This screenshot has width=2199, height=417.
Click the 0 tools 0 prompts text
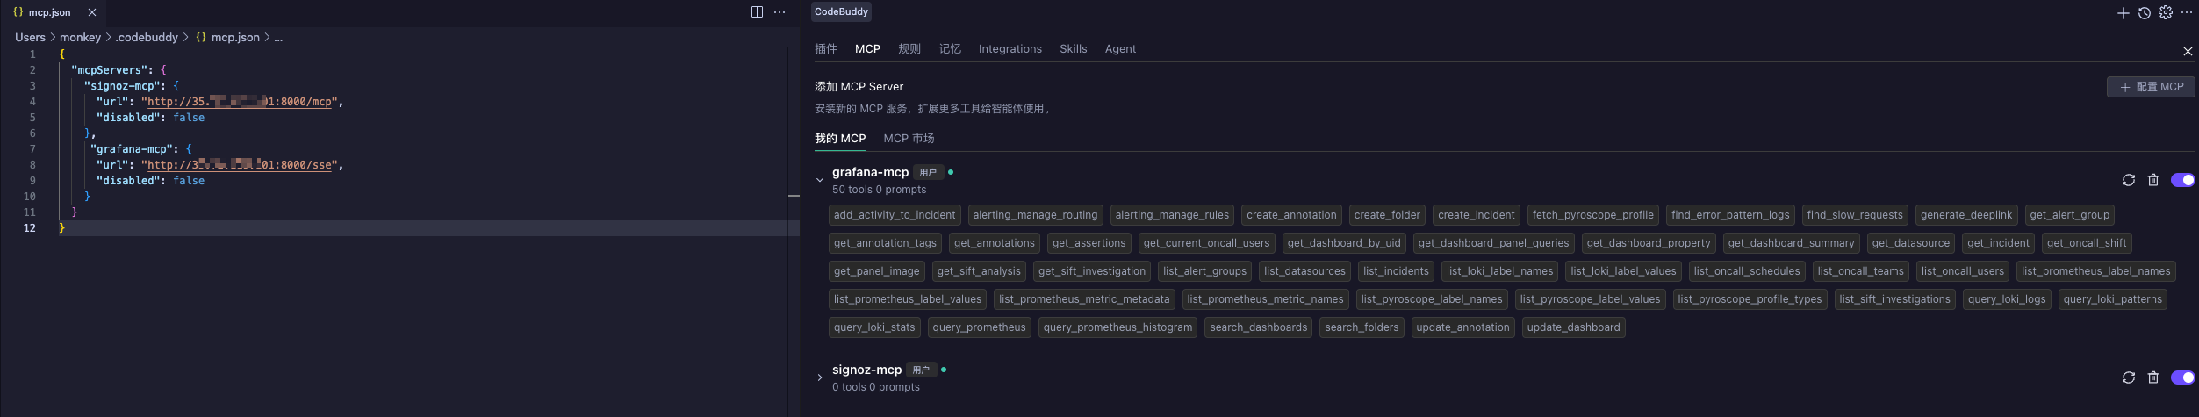pyautogui.click(x=875, y=387)
